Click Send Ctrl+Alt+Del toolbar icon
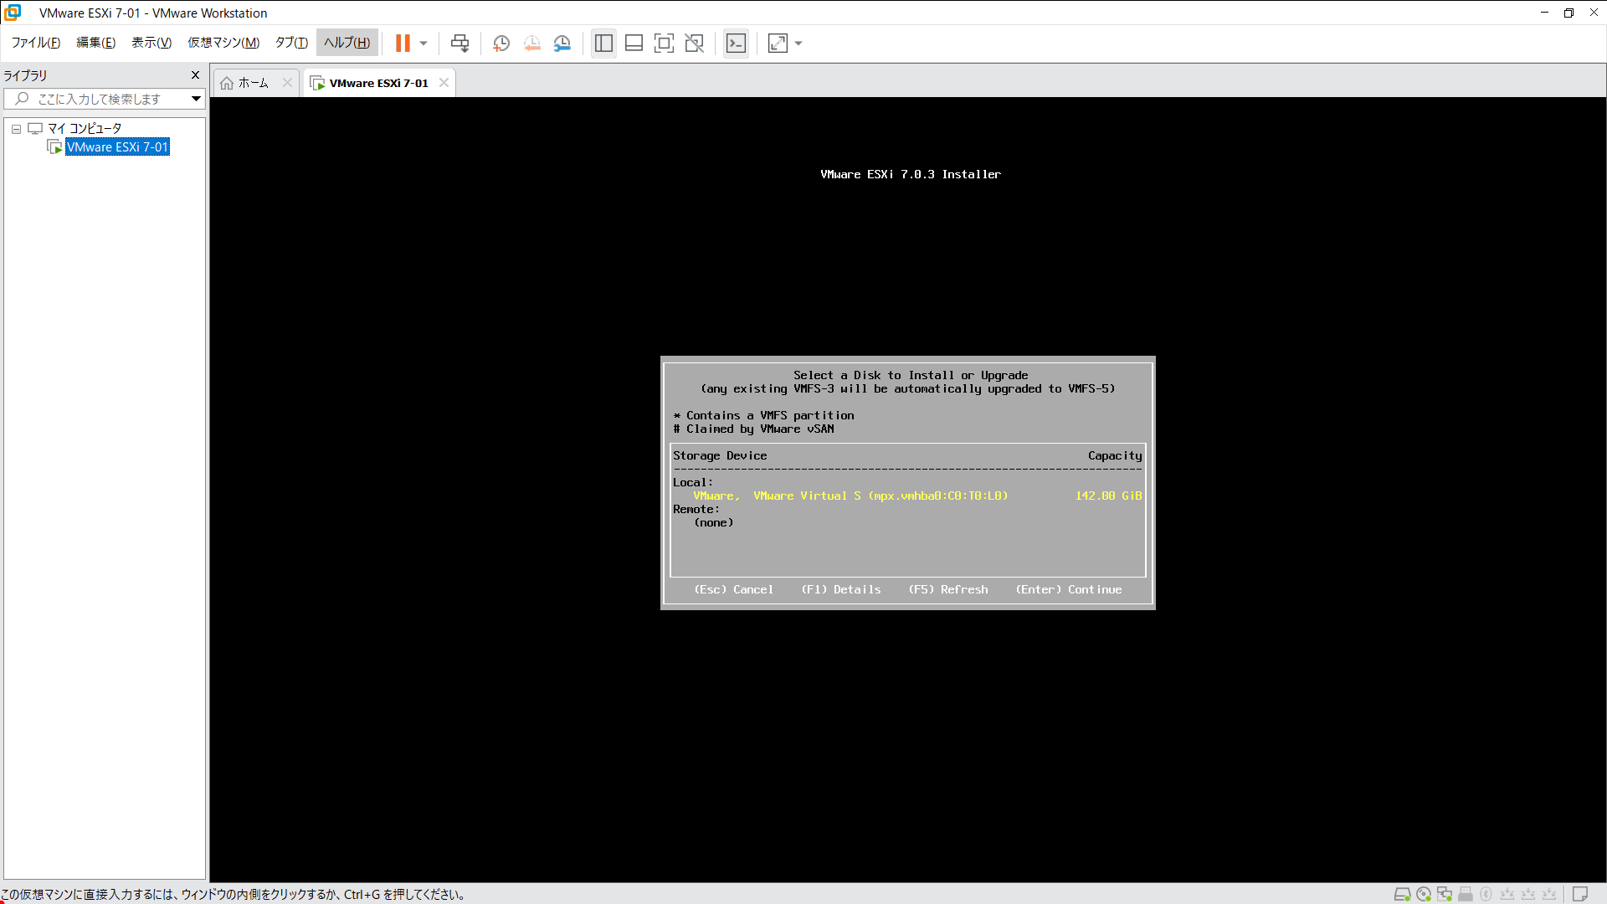 click(460, 44)
